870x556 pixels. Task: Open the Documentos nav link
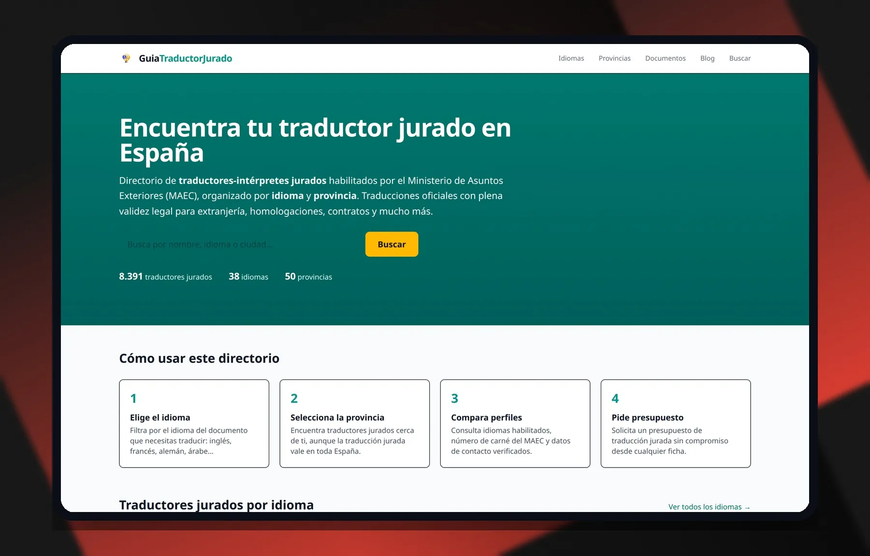(665, 59)
